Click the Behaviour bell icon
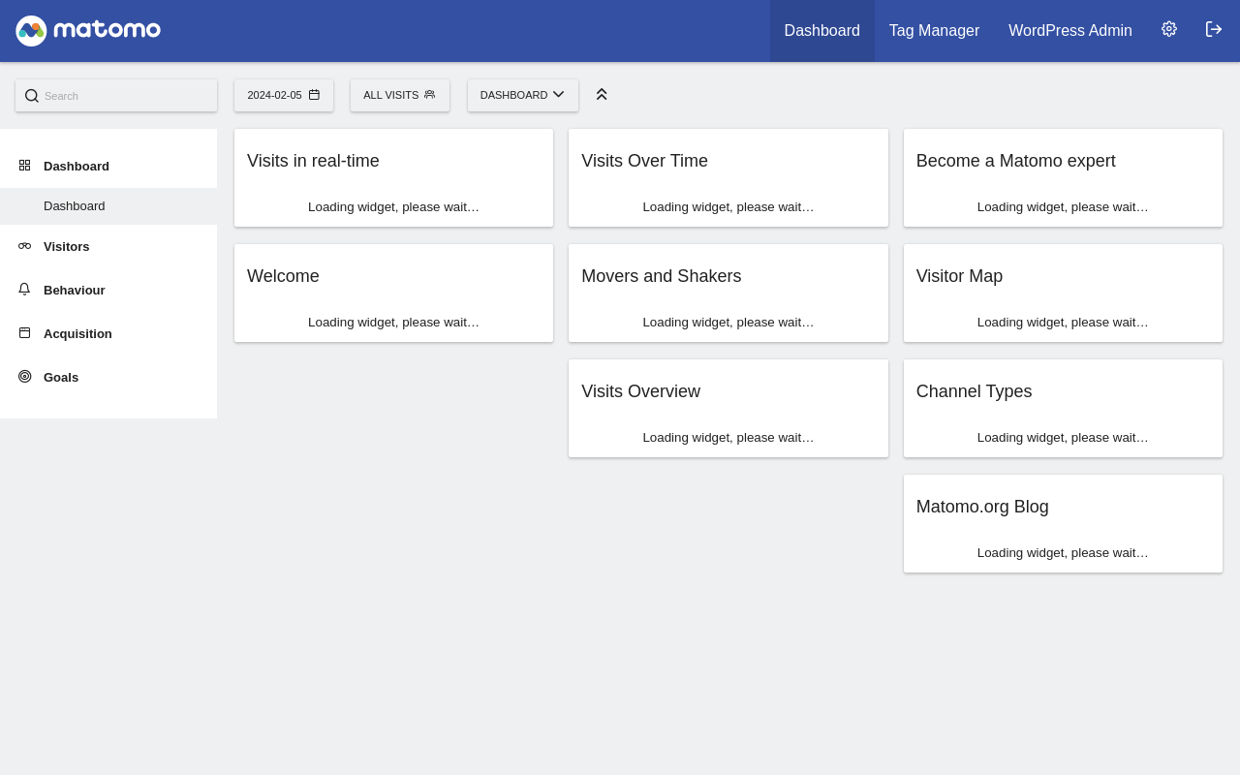This screenshot has height=775, width=1240. (24, 290)
